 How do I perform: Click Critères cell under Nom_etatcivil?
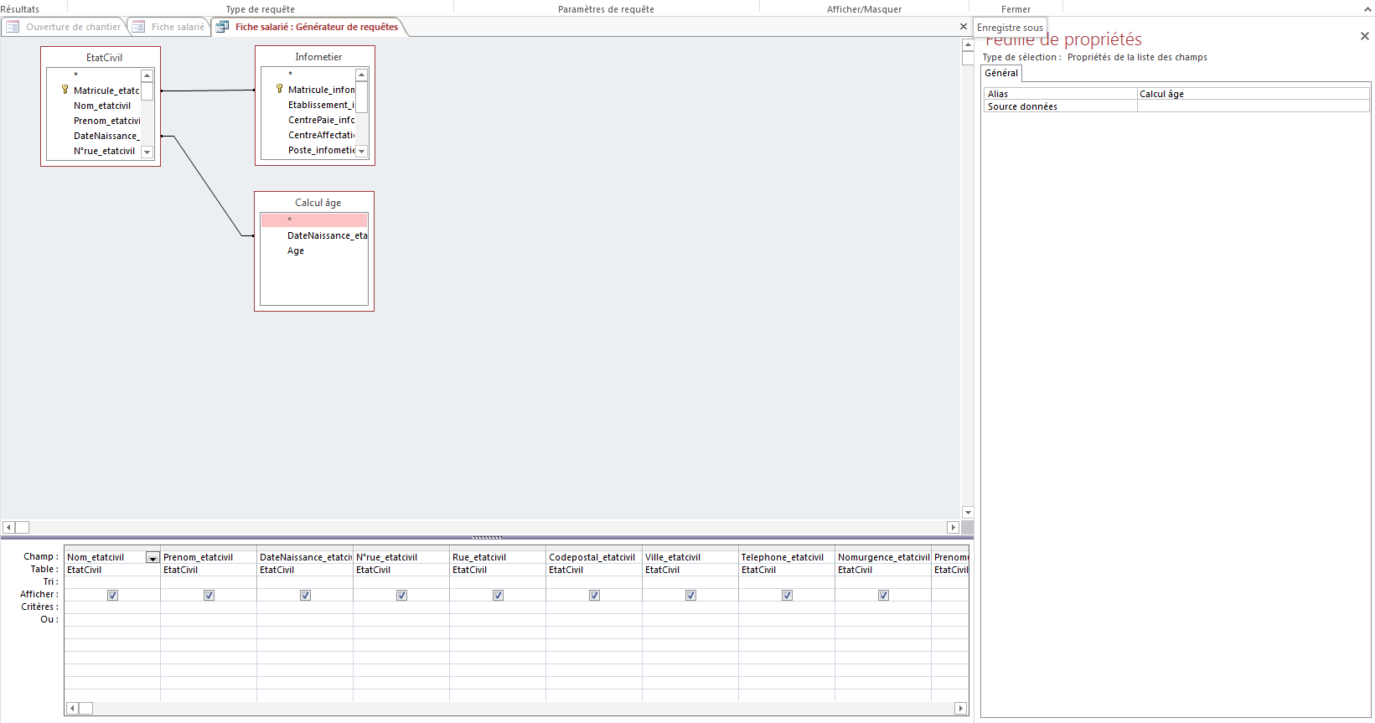tap(112, 607)
